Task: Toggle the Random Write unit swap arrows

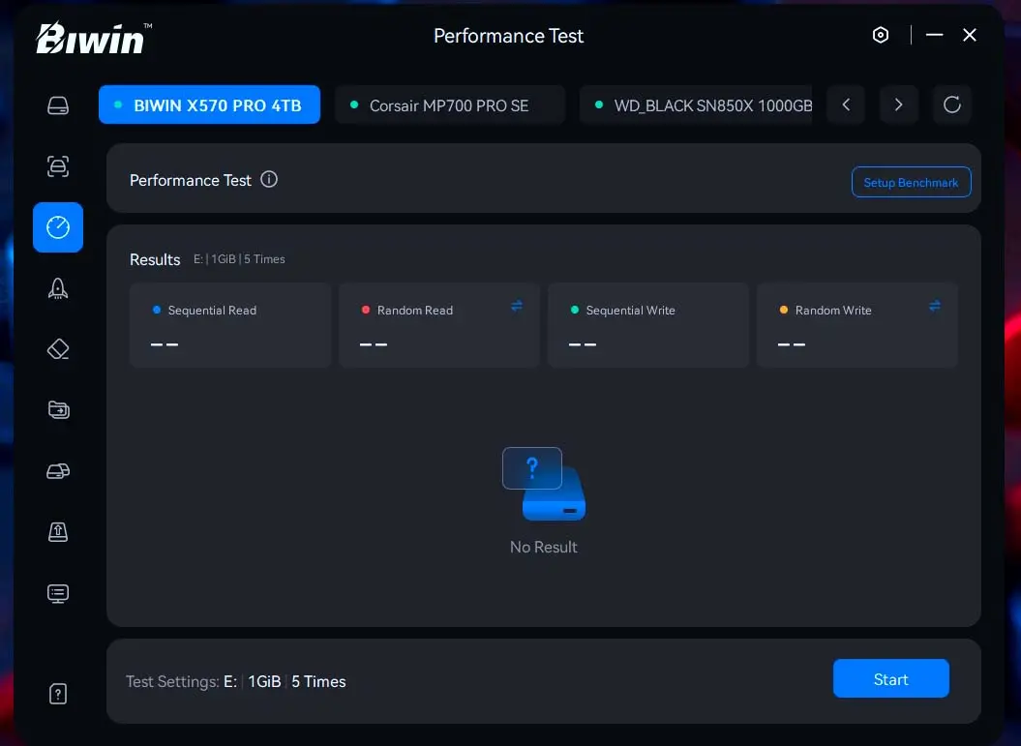Action: point(935,306)
